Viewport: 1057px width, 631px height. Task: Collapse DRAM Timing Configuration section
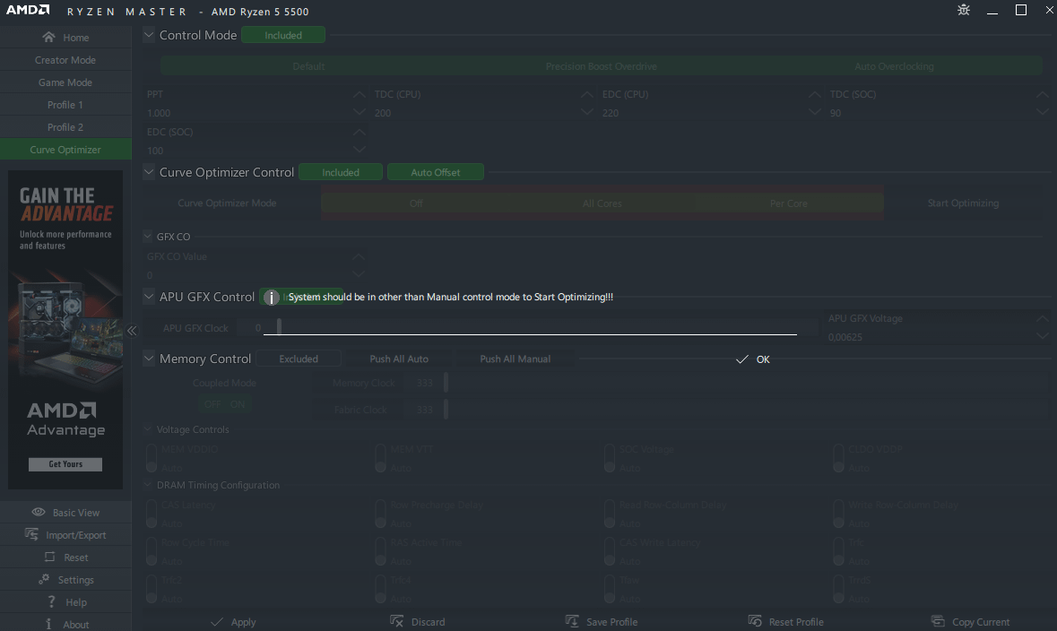[148, 485]
